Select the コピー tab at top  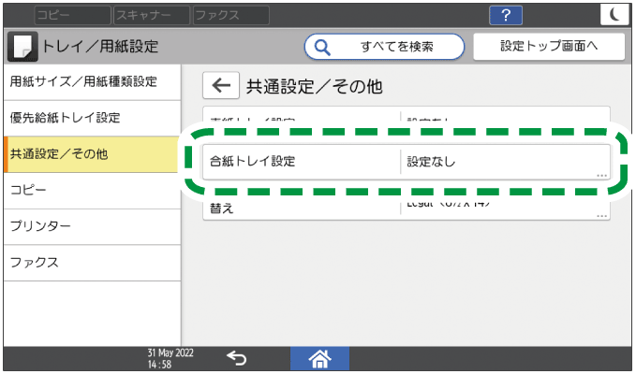[x=72, y=15]
